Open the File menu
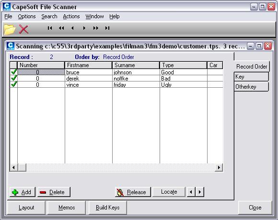This screenshot has height=220, width=278. coord(8,16)
